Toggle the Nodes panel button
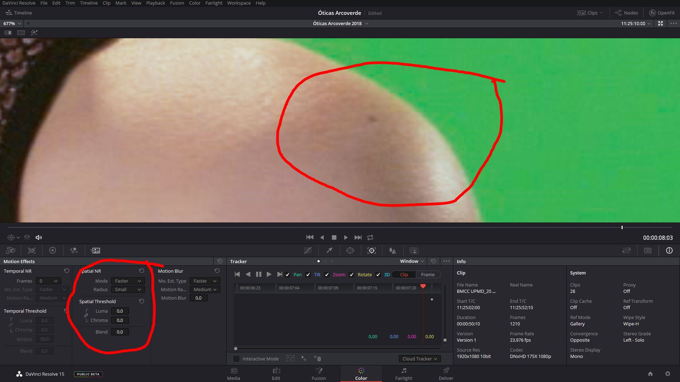Viewport: 680px width, 382px height. pyautogui.click(x=627, y=13)
